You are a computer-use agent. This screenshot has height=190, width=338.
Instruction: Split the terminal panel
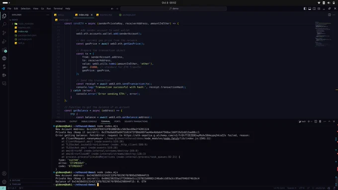pos(316,122)
